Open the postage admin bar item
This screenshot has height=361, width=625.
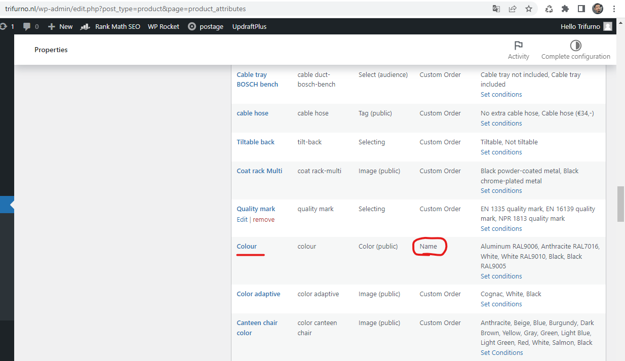click(206, 26)
